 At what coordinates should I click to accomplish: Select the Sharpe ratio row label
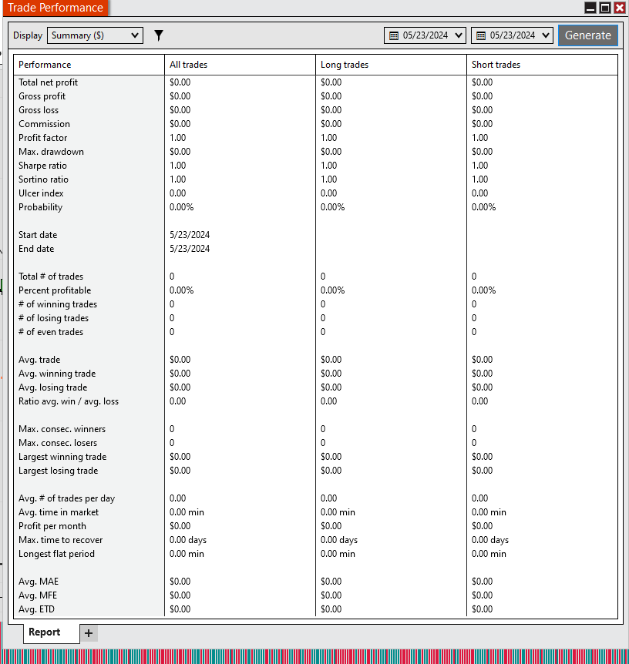click(42, 166)
